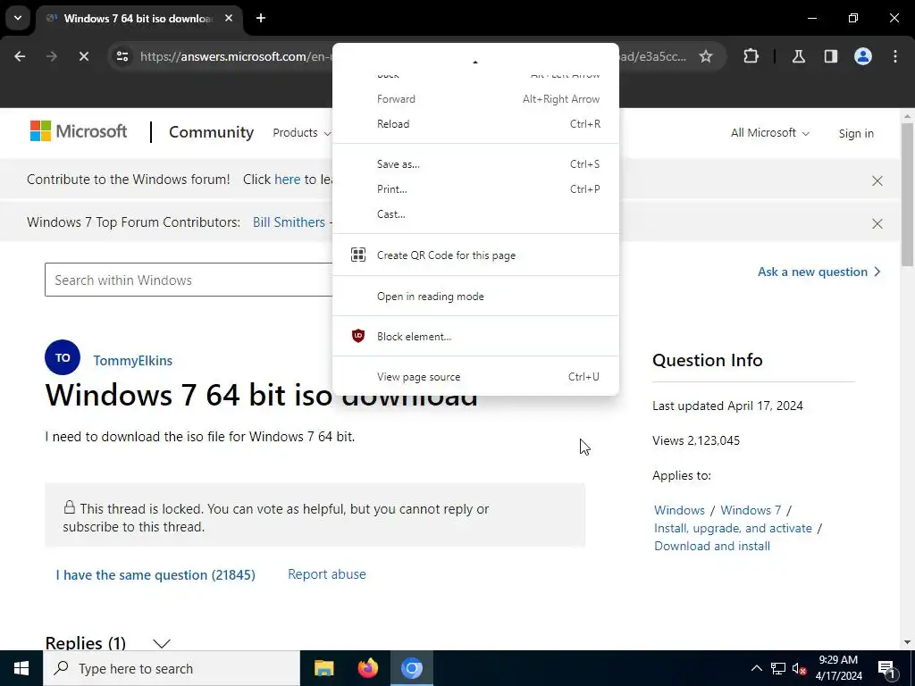The width and height of the screenshot is (915, 686).
Task: Click Report abuse
Action: [x=327, y=574]
